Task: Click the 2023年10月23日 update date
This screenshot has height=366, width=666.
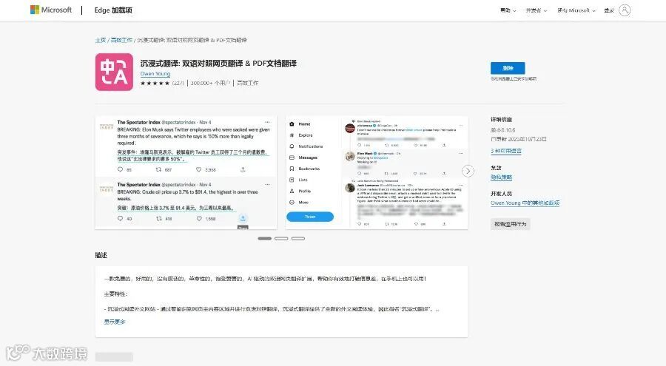Action: click(x=527, y=139)
